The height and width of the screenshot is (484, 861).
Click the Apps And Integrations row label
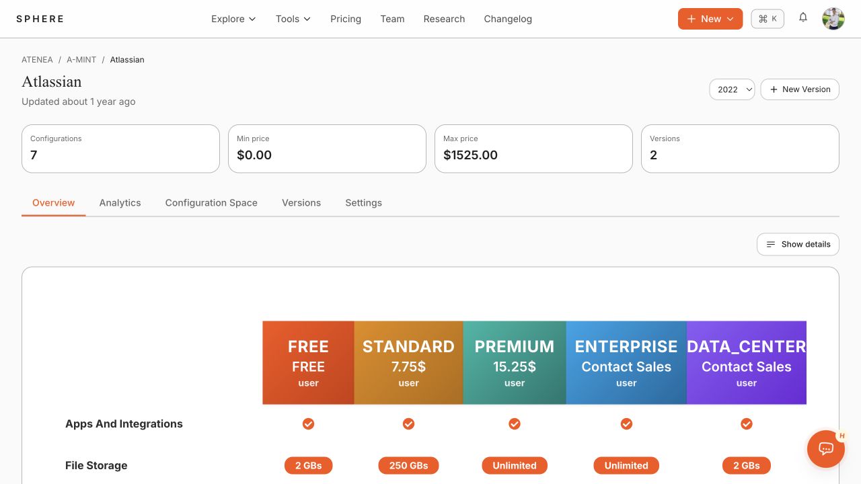[x=124, y=424]
